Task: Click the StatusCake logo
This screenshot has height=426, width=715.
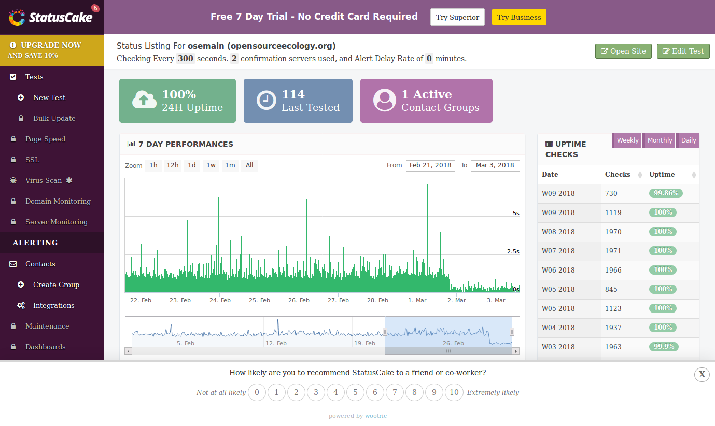Action: pyautogui.click(x=51, y=17)
